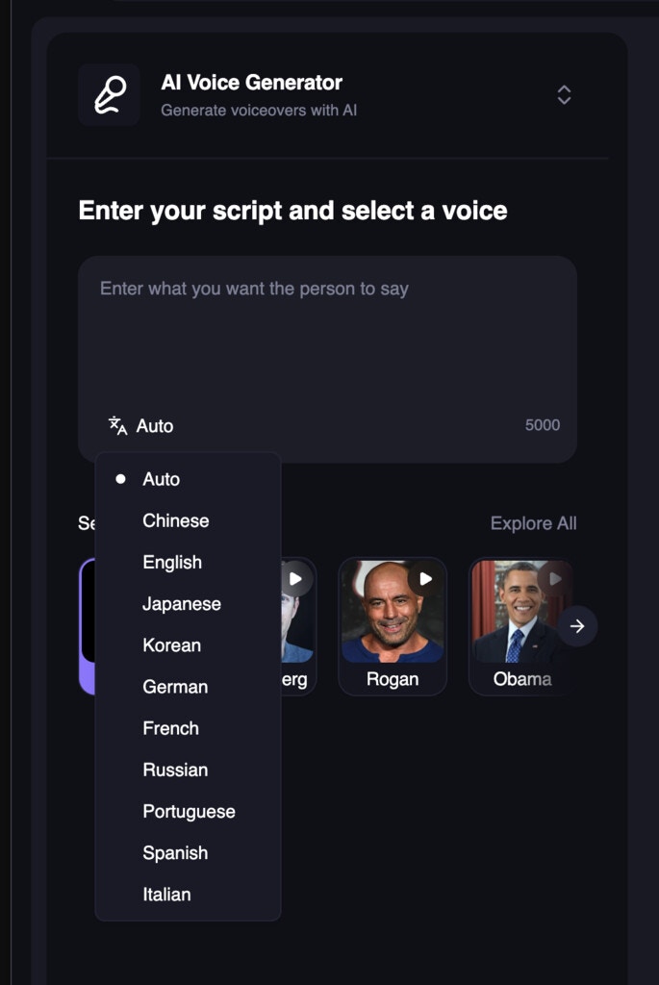
Task: Click the AI Voice Generator microphone icon
Action: point(109,93)
